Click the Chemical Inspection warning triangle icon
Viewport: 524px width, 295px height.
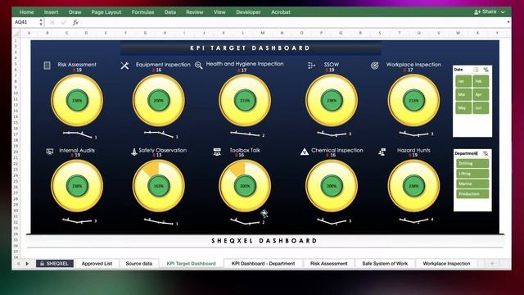point(304,152)
